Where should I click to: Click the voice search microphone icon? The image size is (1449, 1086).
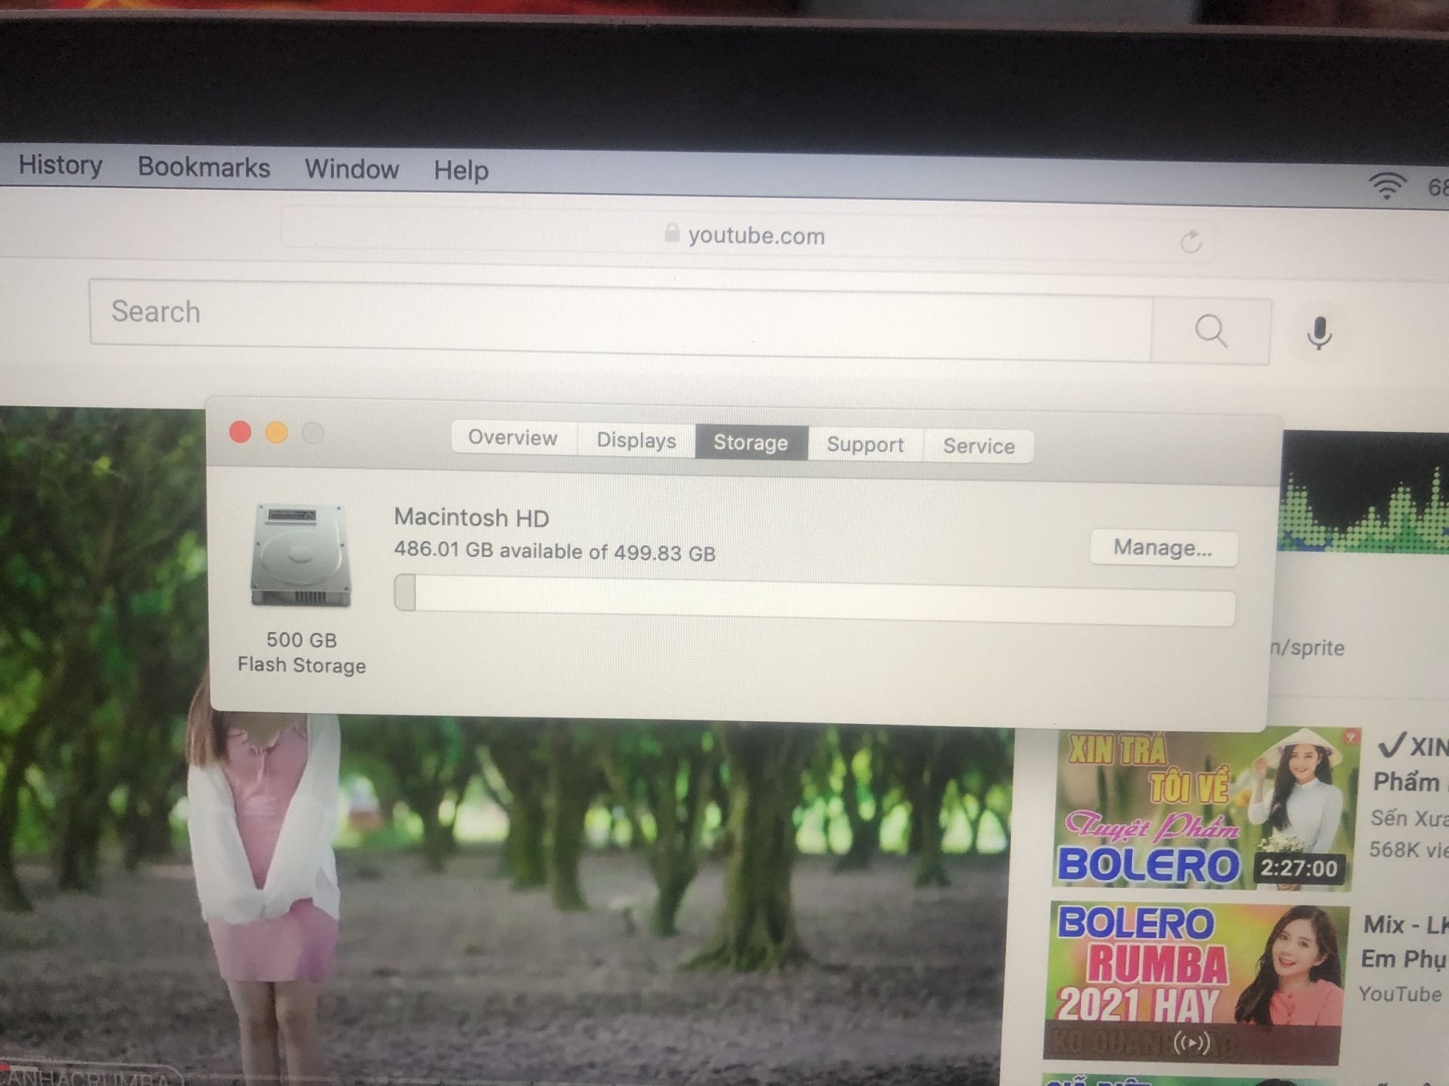(x=1319, y=332)
